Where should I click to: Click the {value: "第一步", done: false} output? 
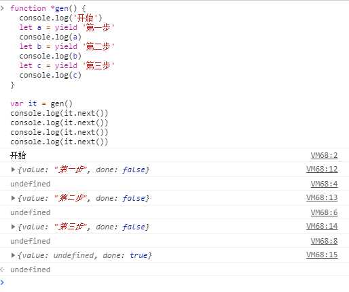point(84,169)
